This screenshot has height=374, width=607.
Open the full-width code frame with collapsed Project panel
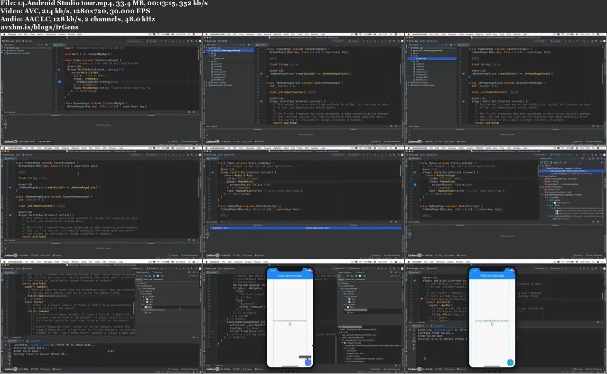point(102,202)
